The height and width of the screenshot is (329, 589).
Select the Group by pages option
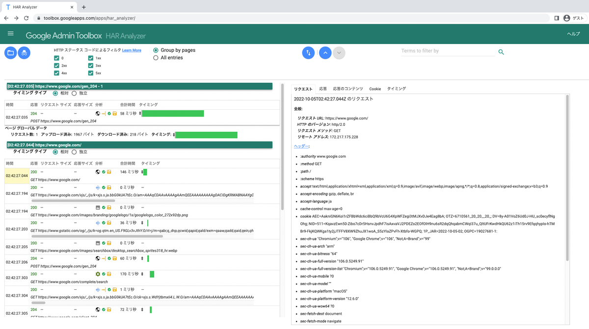[x=156, y=50]
